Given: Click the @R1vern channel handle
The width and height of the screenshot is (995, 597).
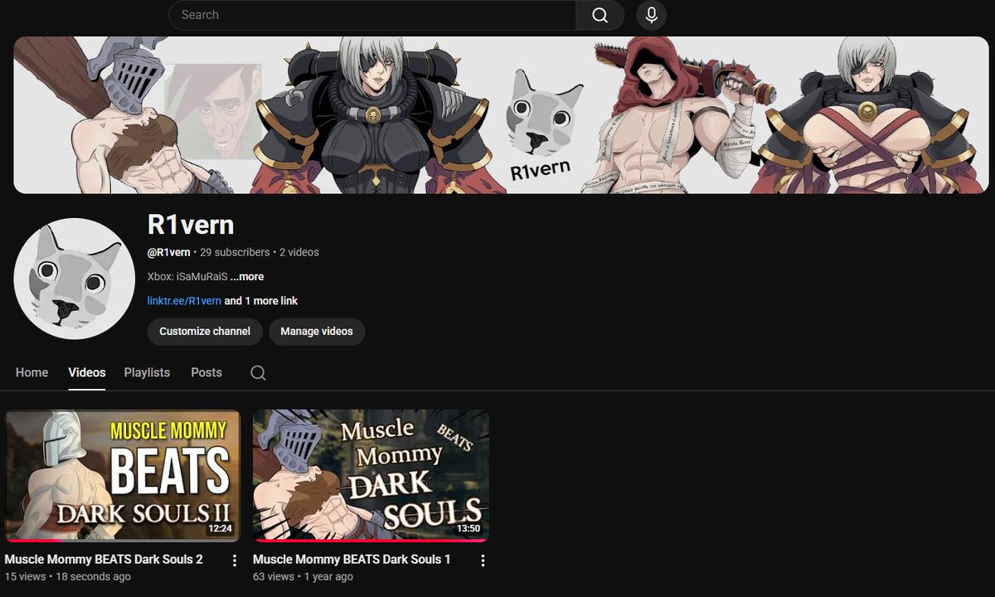Looking at the screenshot, I should (168, 252).
